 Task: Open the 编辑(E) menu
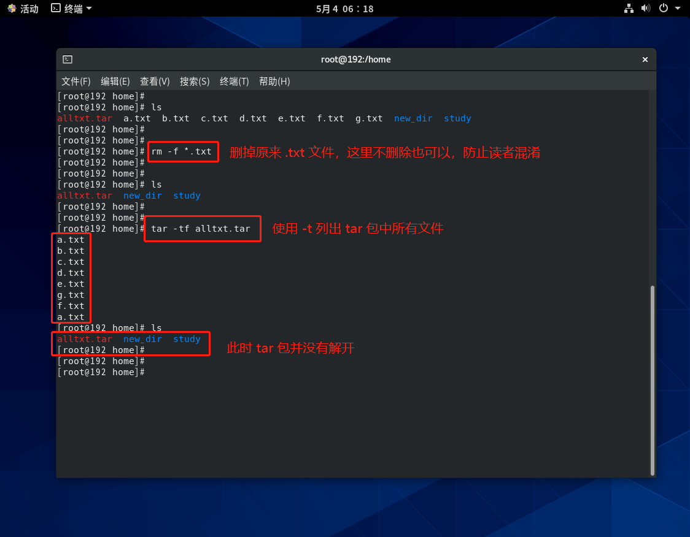click(115, 82)
